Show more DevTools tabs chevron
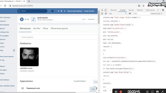The image size is (166, 93). 158,10
